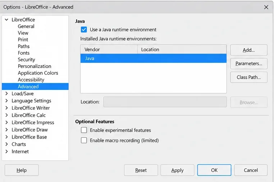Enable macro recording (limited) checkbox

pyautogui.click(x=84, y=140)
